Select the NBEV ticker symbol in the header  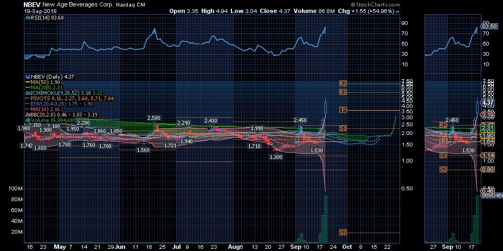click(x=32, y=4)
